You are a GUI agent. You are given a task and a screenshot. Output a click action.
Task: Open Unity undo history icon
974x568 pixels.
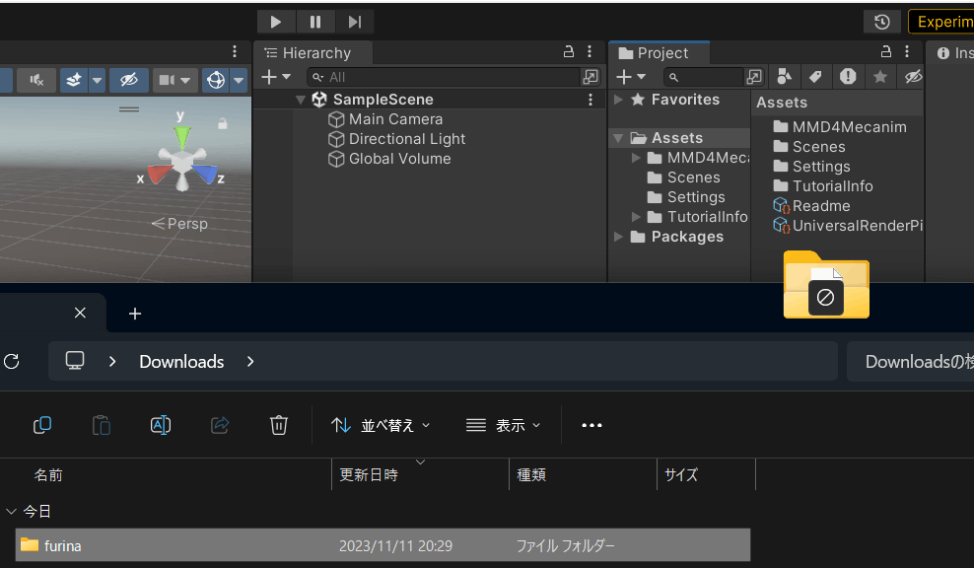point(882,22)
